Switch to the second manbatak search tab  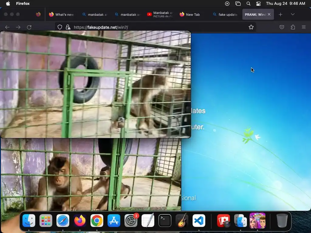pyautogui.click(x=128, y=15)
